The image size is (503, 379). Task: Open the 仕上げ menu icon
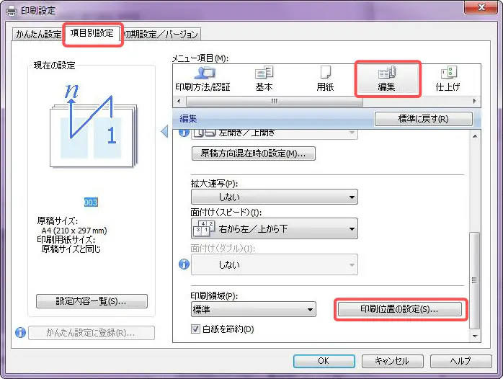click(x=448, y=79)
